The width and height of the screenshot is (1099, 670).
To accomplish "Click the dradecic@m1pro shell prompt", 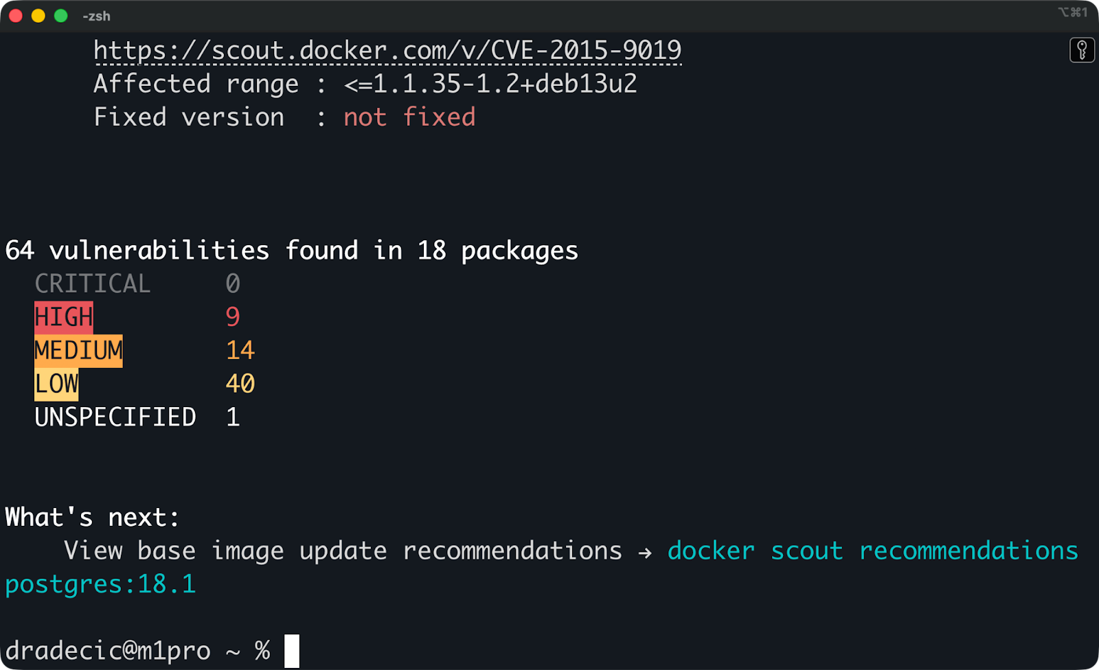I will point(106,649).
